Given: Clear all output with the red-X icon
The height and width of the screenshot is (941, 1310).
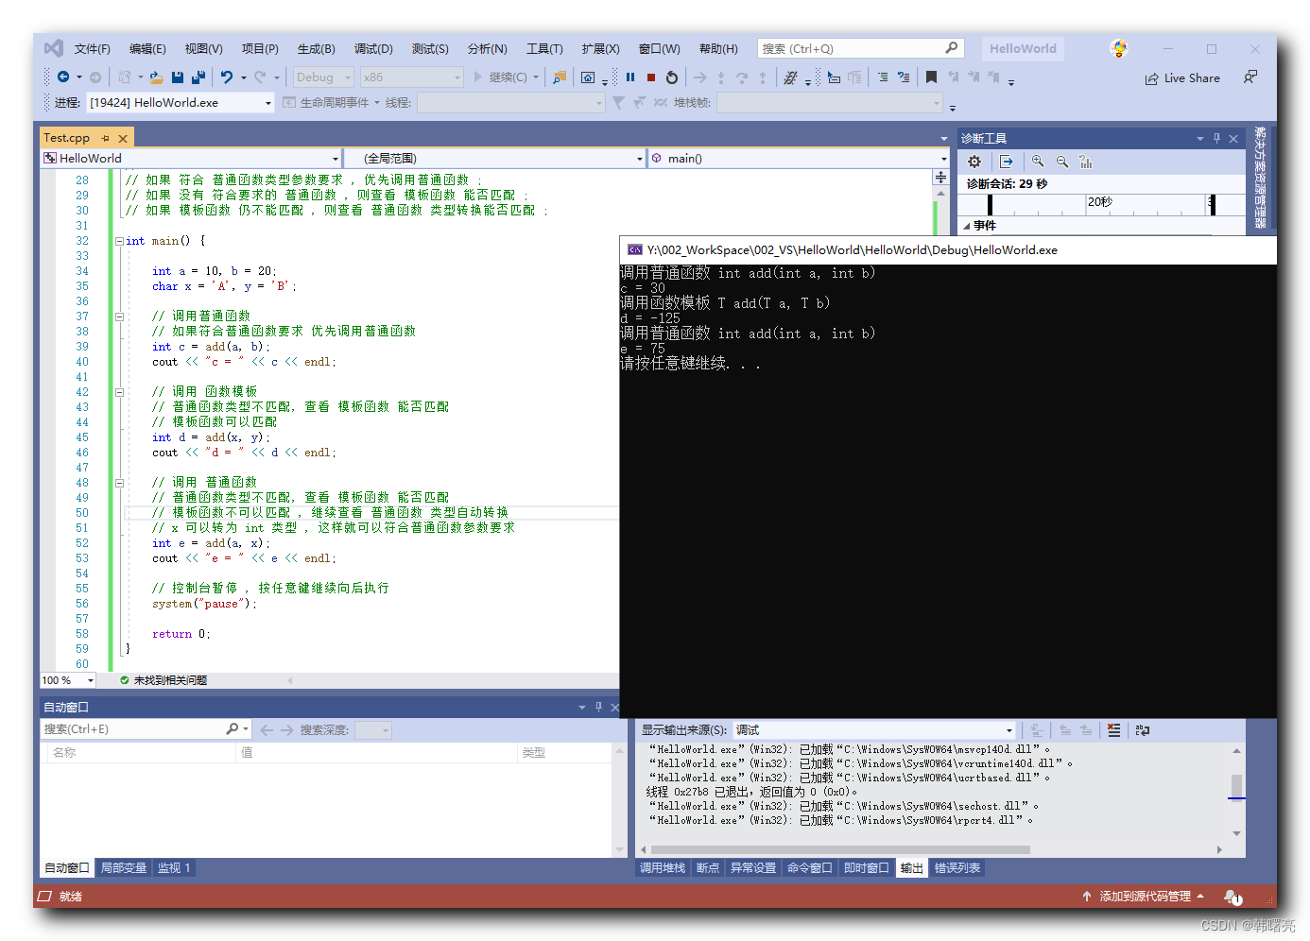Looking at the screenshot, I should tap(1114, 730).
